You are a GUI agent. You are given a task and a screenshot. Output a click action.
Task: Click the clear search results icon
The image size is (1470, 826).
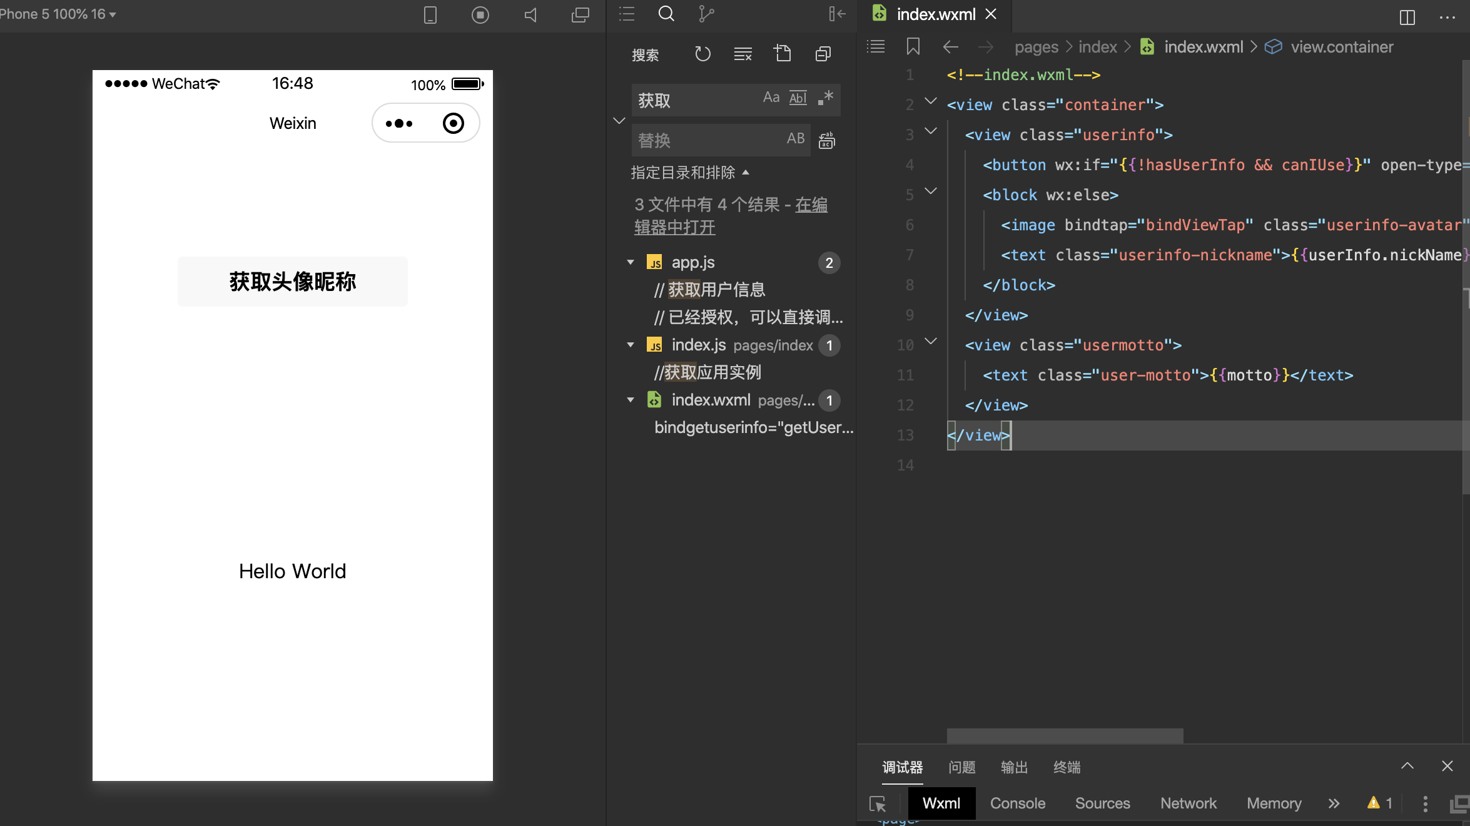pos(743,54)
